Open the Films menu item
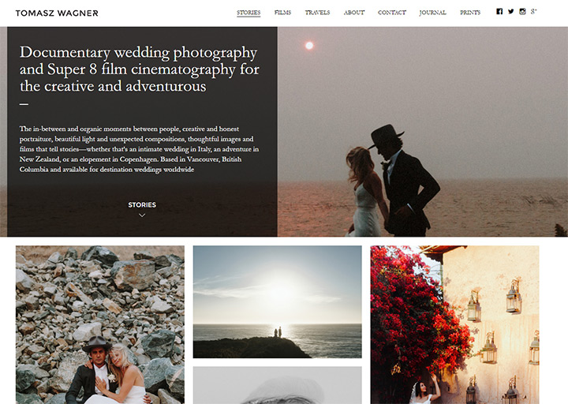 tap(282, 13)
